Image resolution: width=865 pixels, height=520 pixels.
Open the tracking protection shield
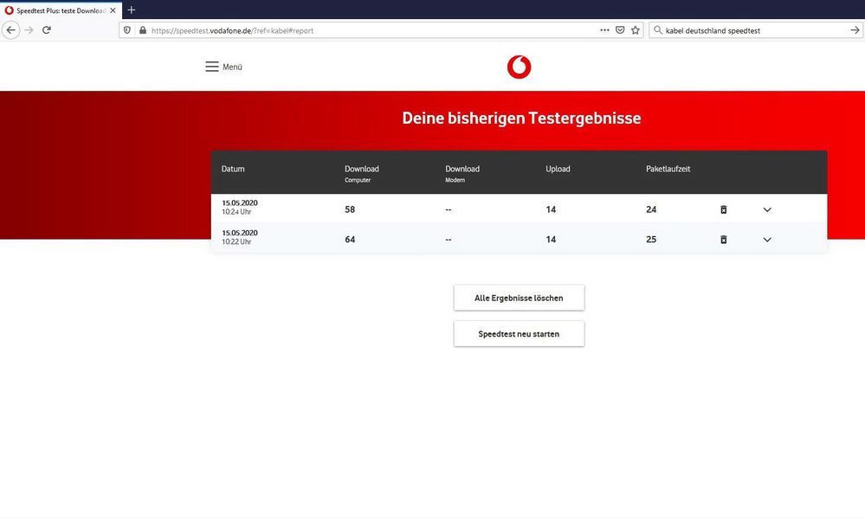tap(126, 29)
